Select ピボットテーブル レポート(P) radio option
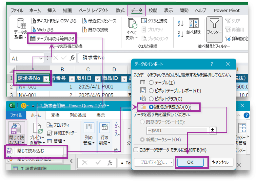This screenshot has height=181, width=256. pos(151,91)
